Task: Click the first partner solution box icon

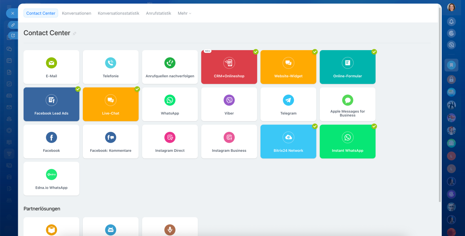Action: click(x=51, y=230)
